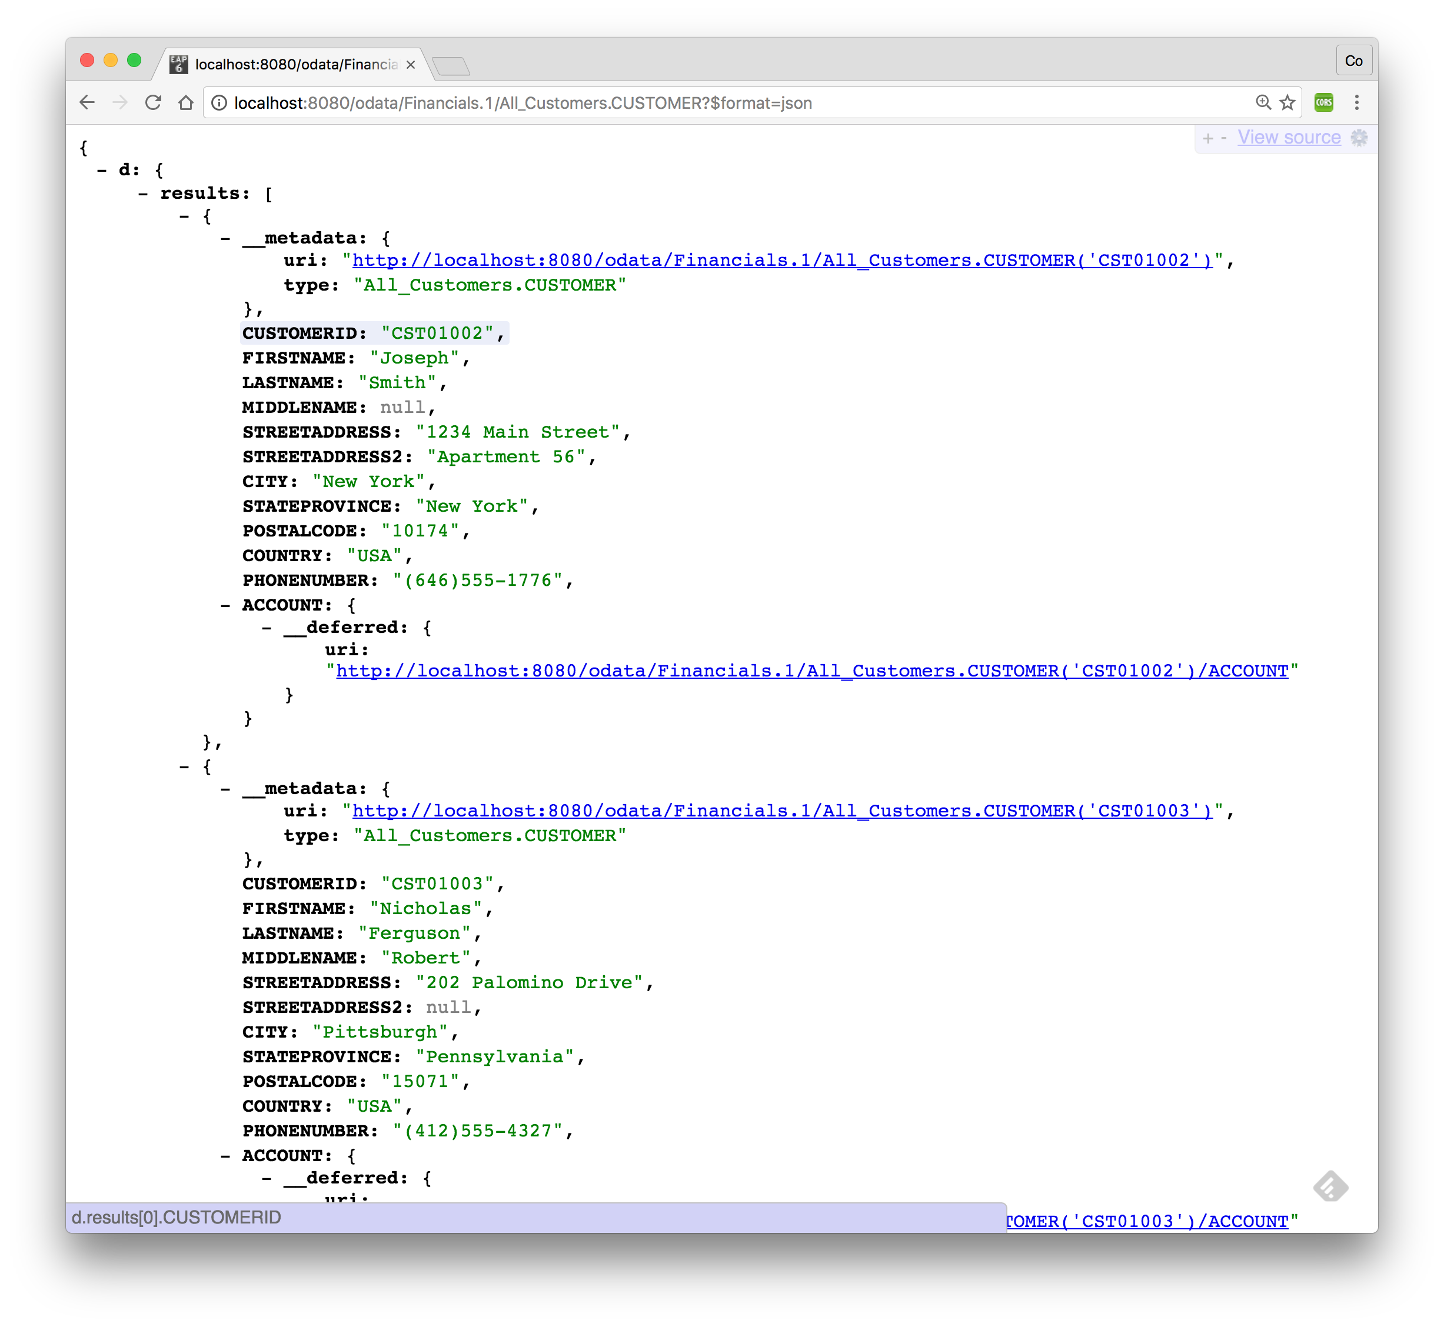This screenshot has width=1444, height=1327.
Task: Open the JSONView settings gear
Action: pyautogui.click(x=1359, y=137)
